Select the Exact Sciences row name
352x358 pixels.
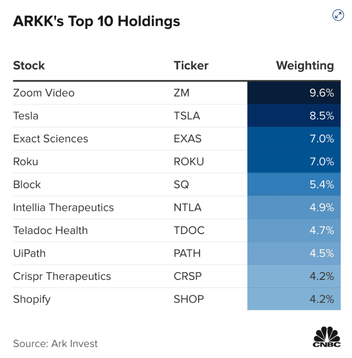pyautogui.click(x=51, y=139)
